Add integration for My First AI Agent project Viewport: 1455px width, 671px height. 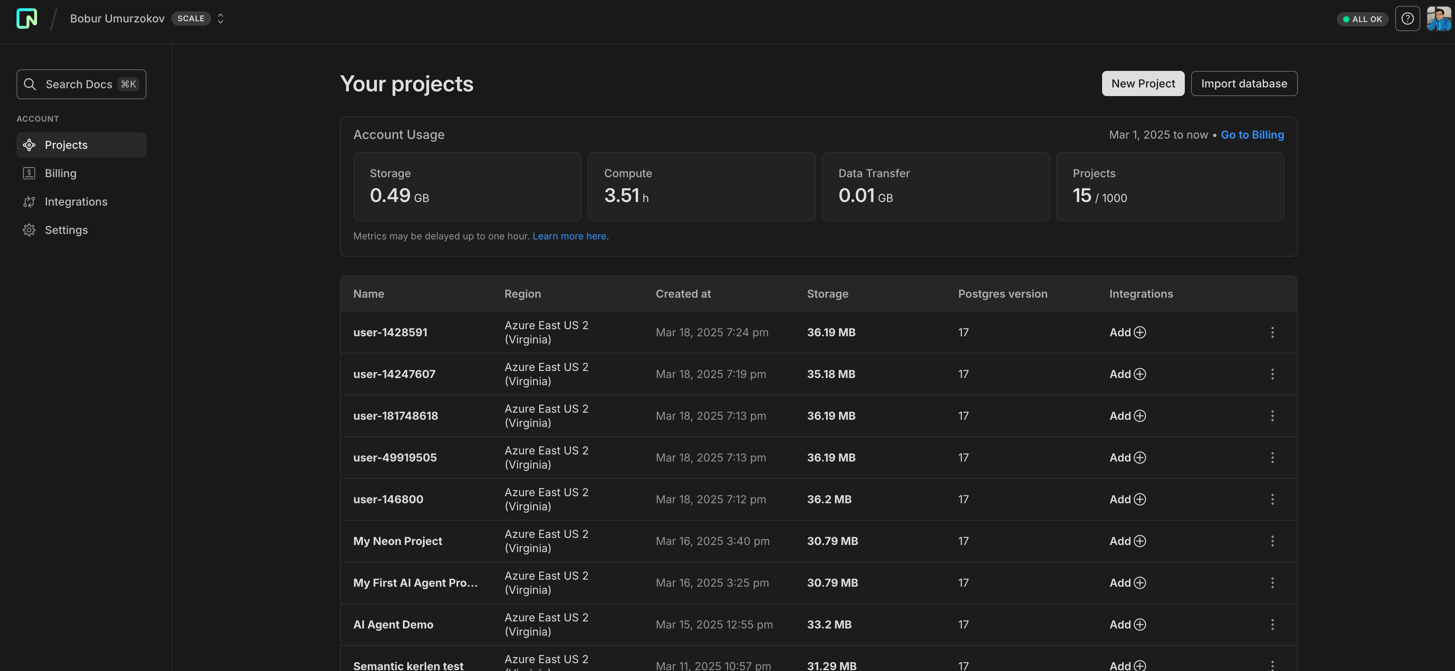pos(1127,584)
